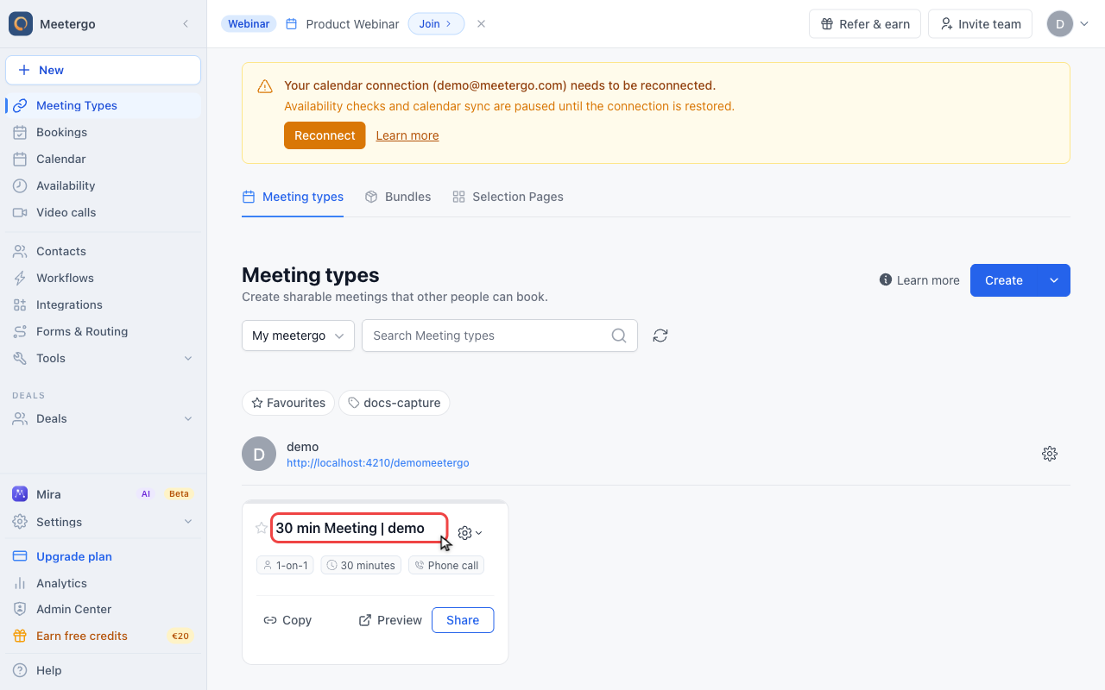Switch to the Bundles tab

(x=397, y=197)
